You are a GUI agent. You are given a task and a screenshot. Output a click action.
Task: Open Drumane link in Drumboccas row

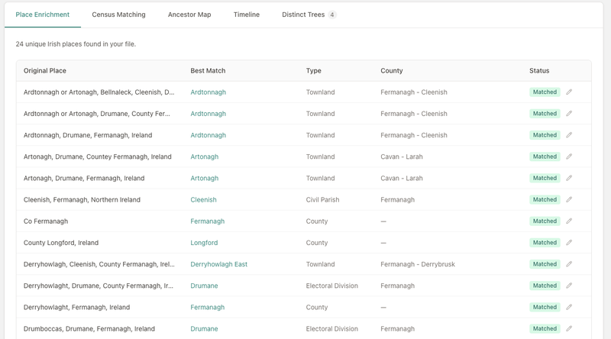click(x=204, y=328)
